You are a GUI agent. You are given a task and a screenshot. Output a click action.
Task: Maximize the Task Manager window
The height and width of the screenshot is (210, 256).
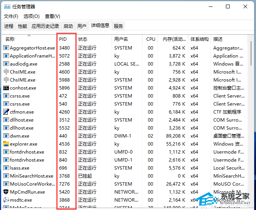coord(228,6)
